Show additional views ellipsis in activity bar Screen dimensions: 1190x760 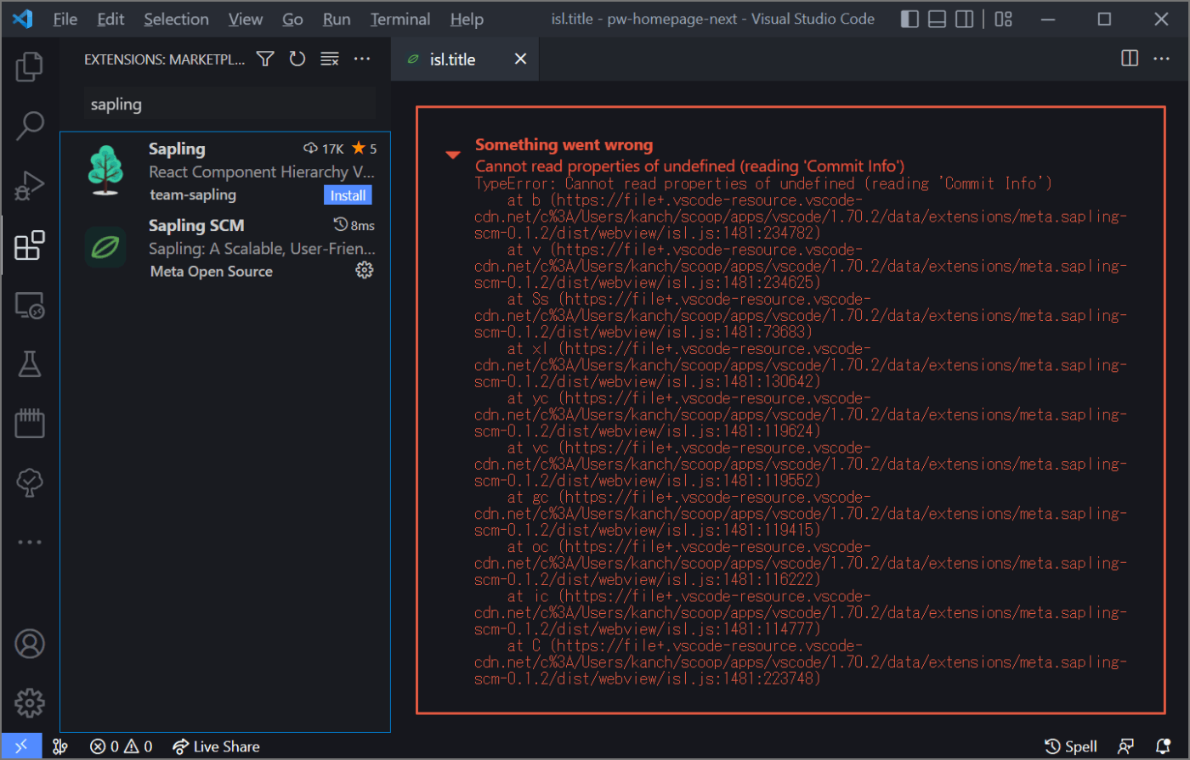[30, 542]
